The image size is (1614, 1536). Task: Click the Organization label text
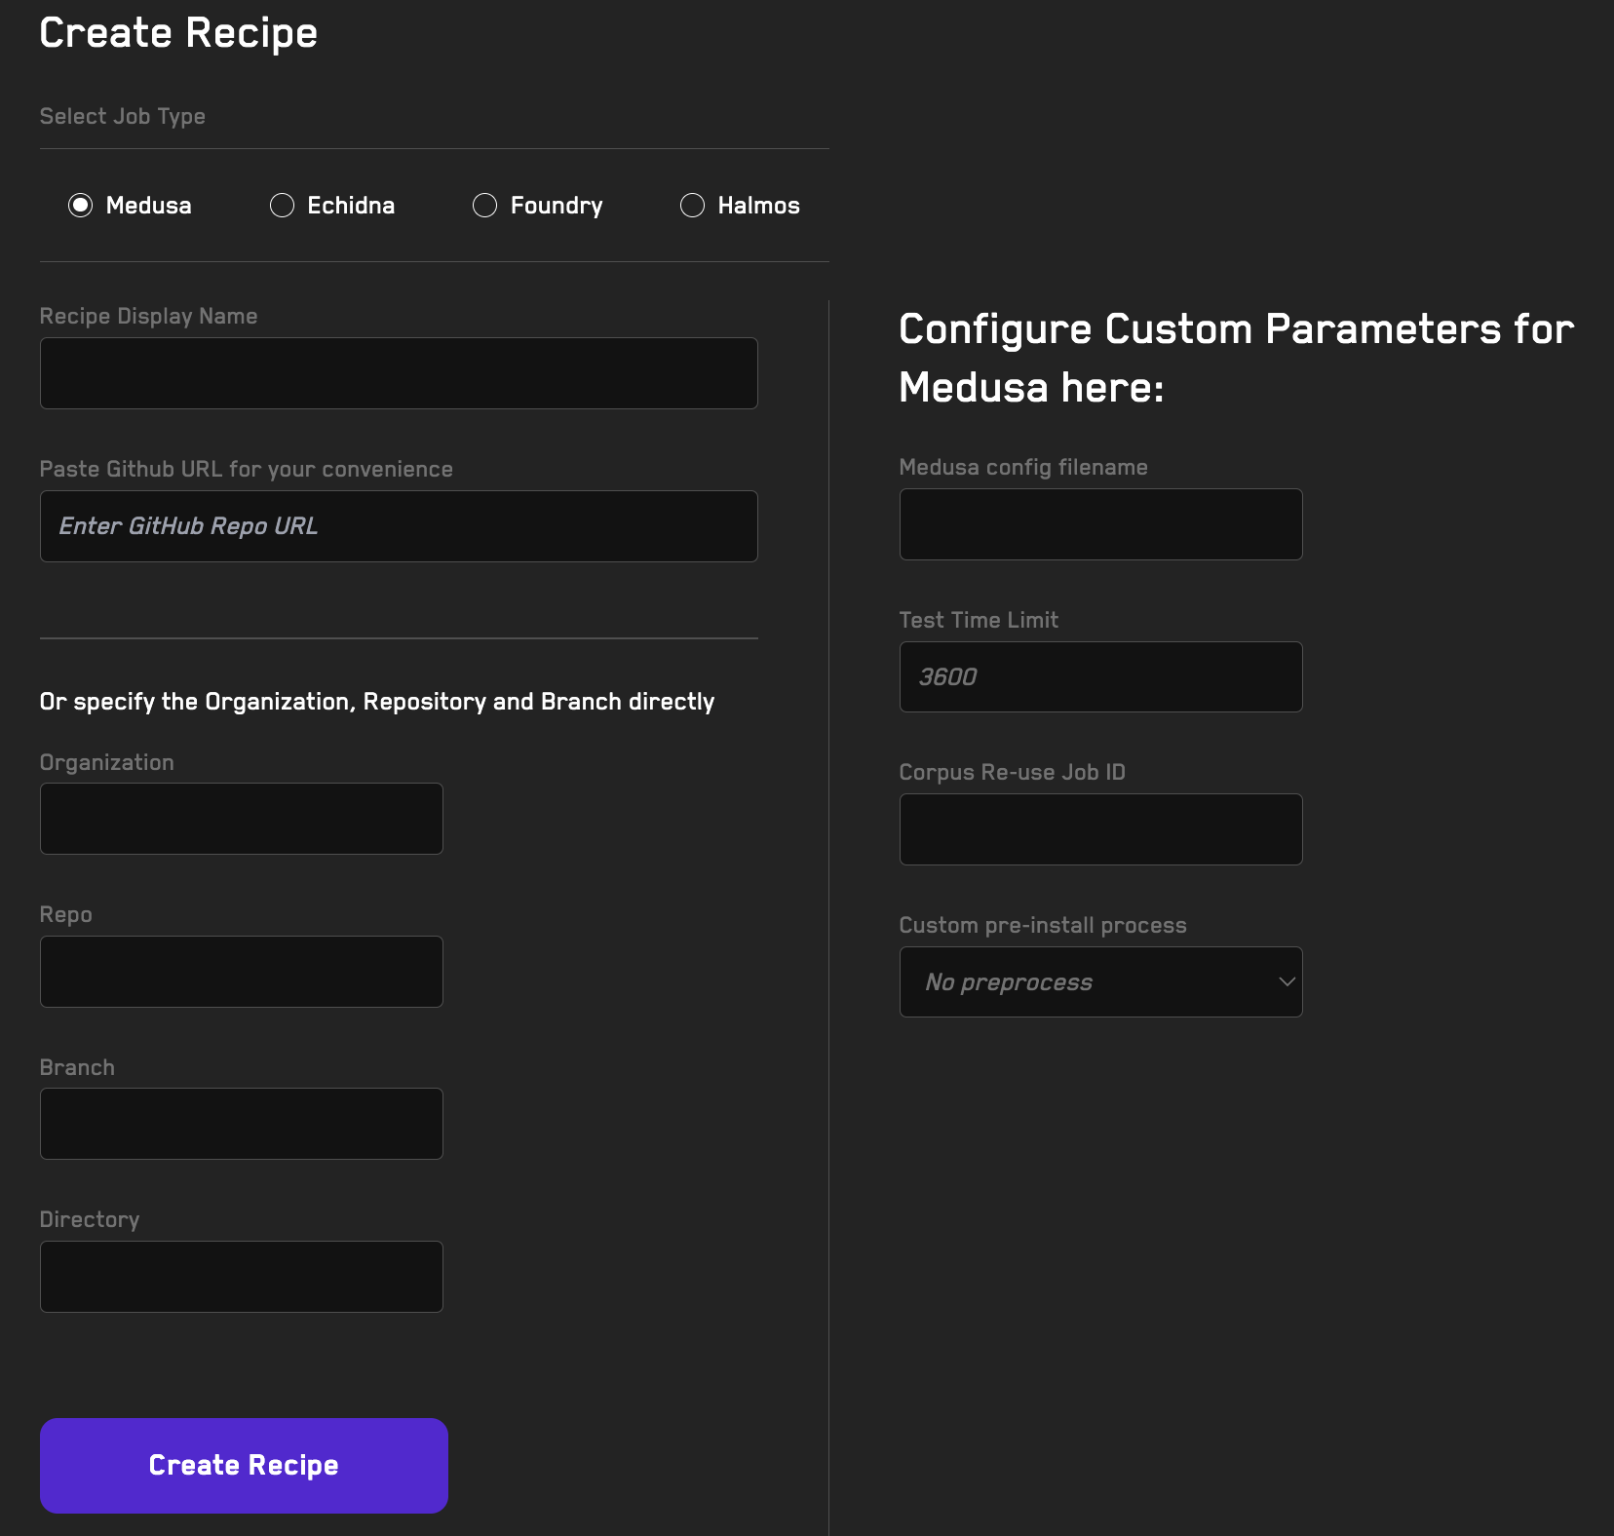[107, 762]
